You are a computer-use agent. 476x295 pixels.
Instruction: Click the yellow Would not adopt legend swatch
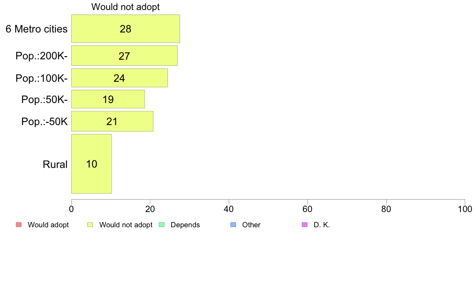(x=90, y=224)
